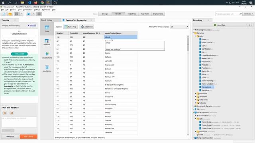The width and height of the screenshot is (255, 143).
Task: Select the Products dataset in repository
Action: pos(205,65)
